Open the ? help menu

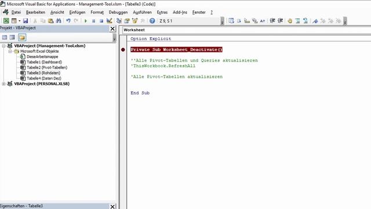pos(212,12)
